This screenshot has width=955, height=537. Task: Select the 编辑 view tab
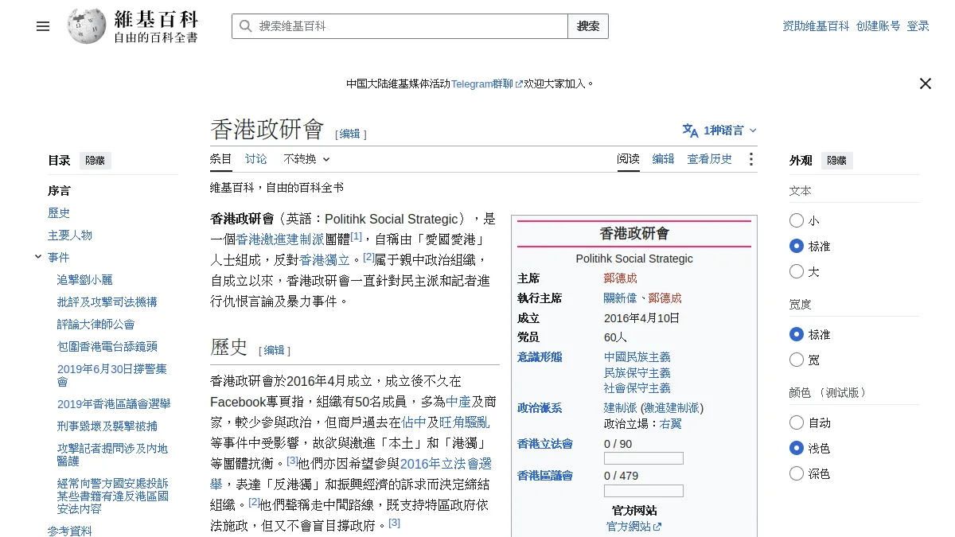click(664, 159)
